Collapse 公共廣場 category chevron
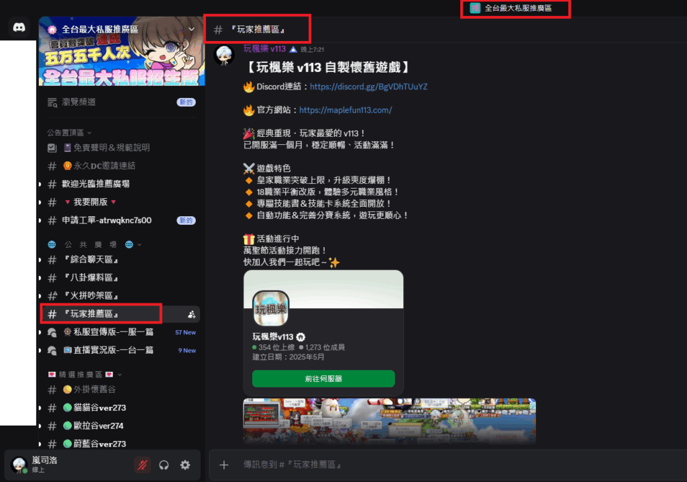Image resolution: width=687 pixels, height=482 pixels. pyautogui.click(x=140, y=245)
